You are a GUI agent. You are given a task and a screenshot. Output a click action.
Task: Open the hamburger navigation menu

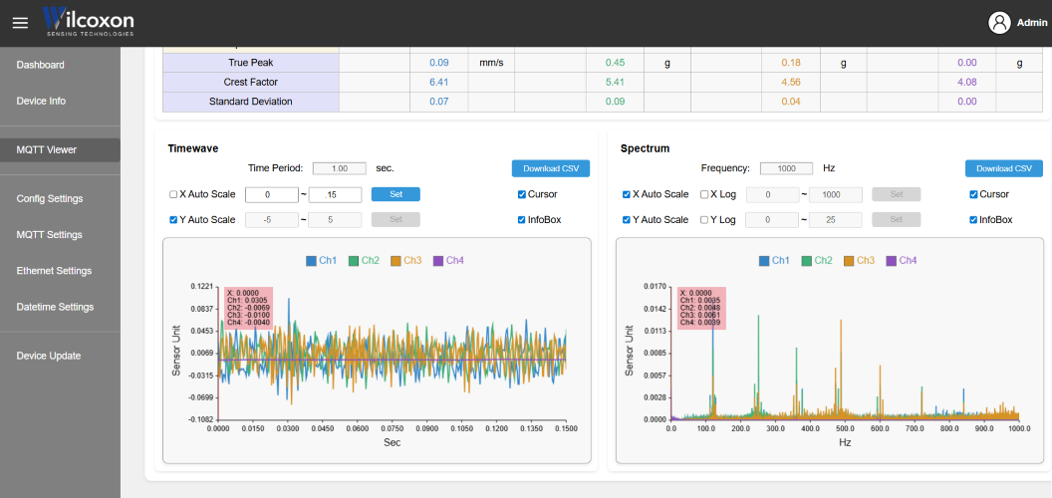(x=20, y=23)
